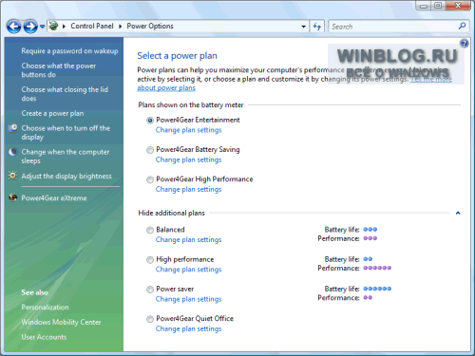The image size is (475, 356).
Task: Open the address bar history dropdown
Action: coord(304,27)
